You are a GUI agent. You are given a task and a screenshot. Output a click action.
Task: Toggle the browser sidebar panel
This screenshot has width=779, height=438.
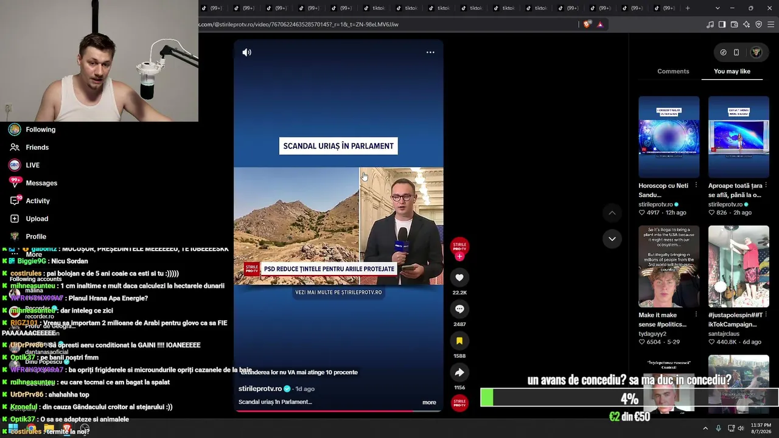tap(722, 24)
